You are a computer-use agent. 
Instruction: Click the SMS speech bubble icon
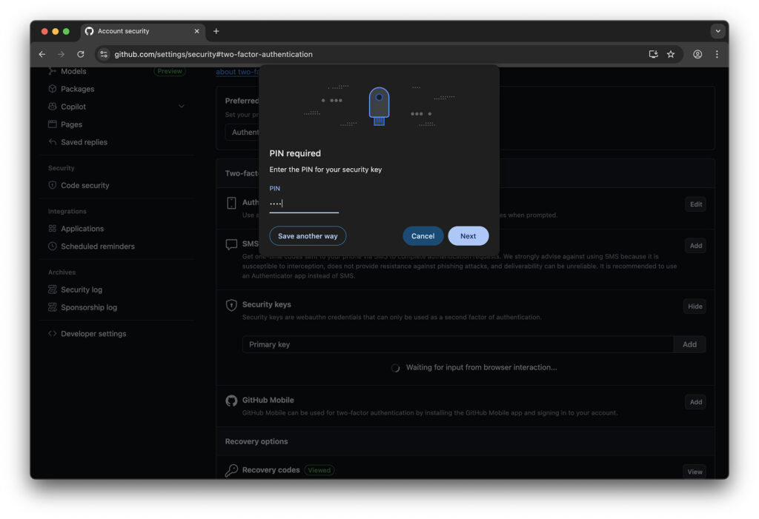pos(231,244)
